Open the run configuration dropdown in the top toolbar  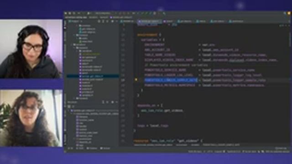tap(103, 13)
